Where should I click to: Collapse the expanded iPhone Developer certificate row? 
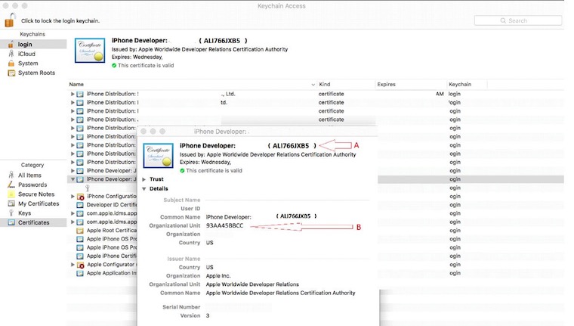point(73,179)
